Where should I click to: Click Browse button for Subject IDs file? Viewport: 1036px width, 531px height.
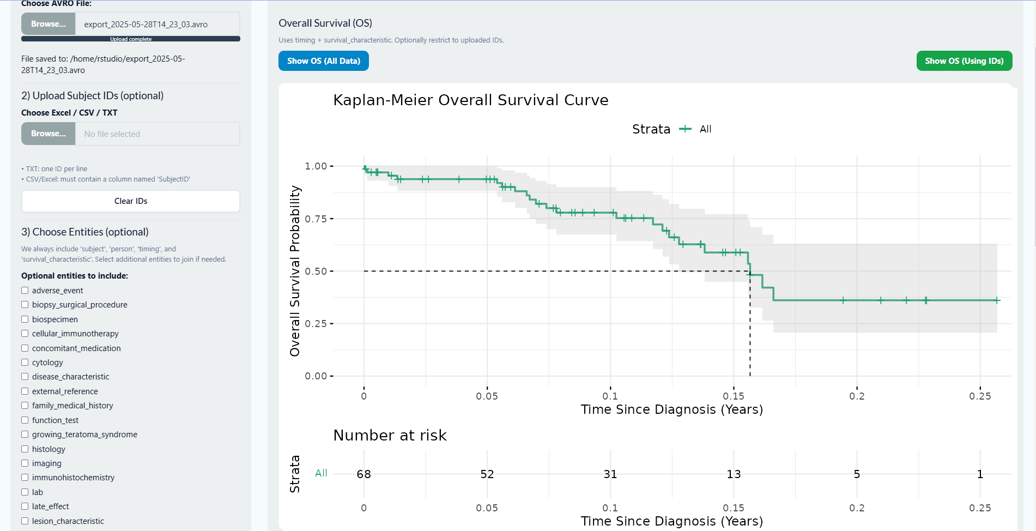[48, 134]
